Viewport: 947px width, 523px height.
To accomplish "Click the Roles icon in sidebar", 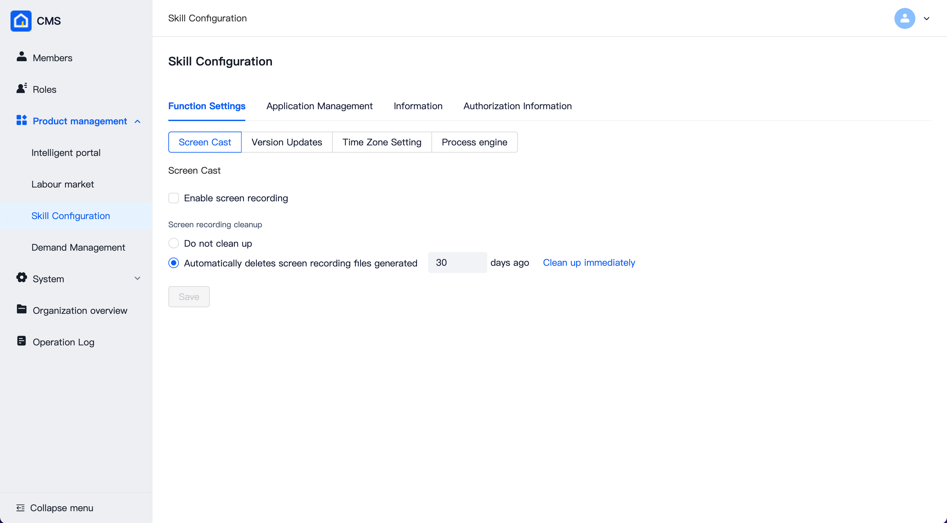I will pos(21,89).
